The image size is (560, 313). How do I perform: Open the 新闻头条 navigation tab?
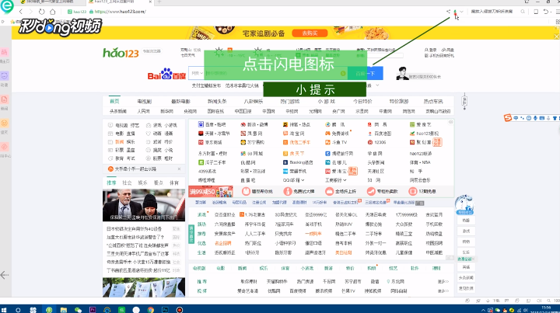pos(217,101)
